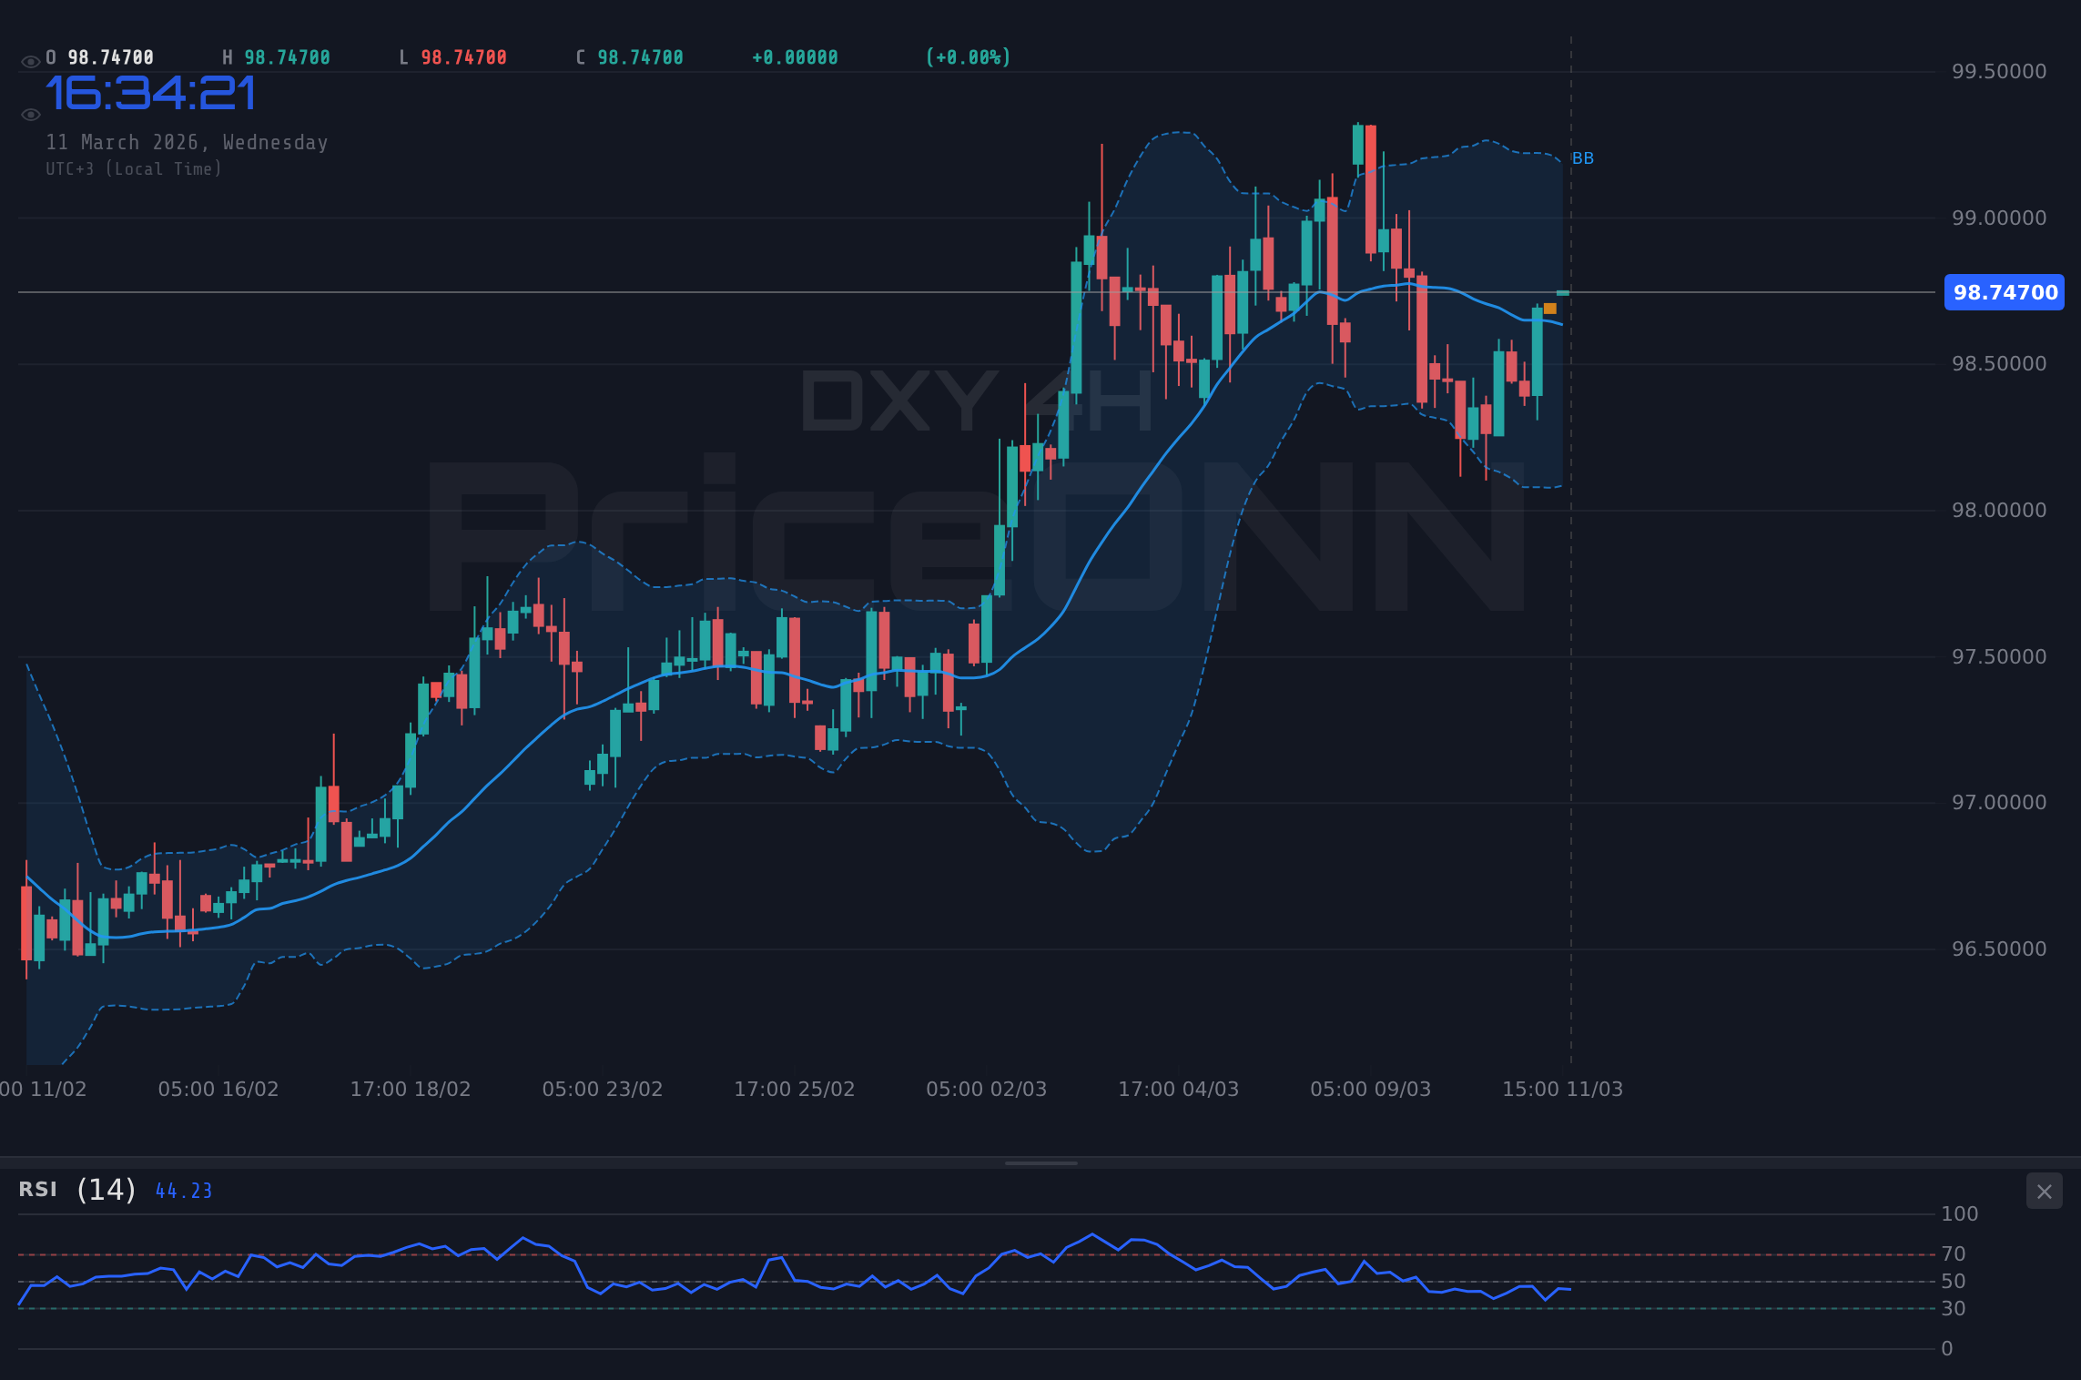The width and height of the screenshot is (2081, 1380).
Task: Hide the countdown clock using its eye icon
Action: click(30, 113)
